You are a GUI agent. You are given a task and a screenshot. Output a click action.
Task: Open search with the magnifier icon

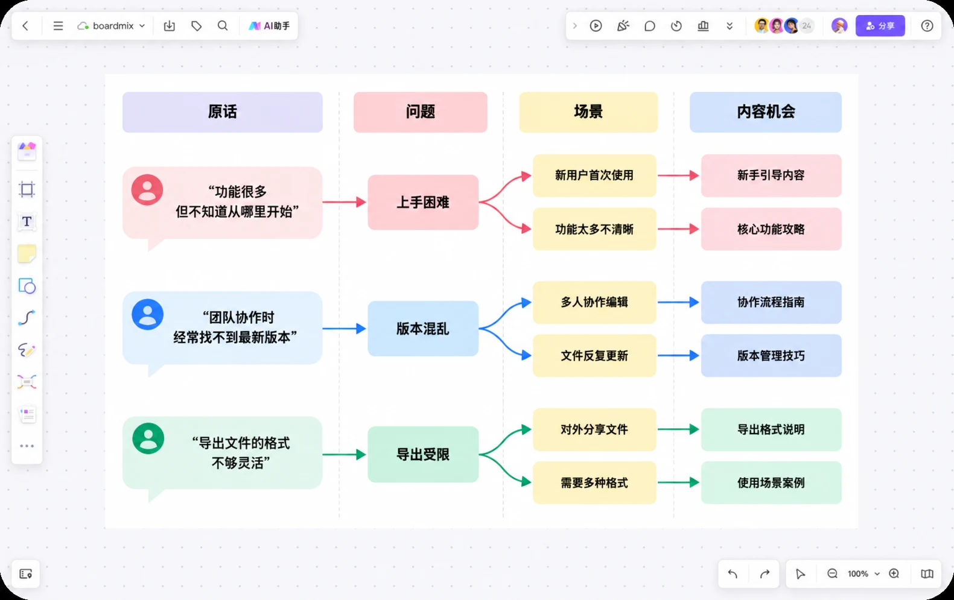[223, 26]
